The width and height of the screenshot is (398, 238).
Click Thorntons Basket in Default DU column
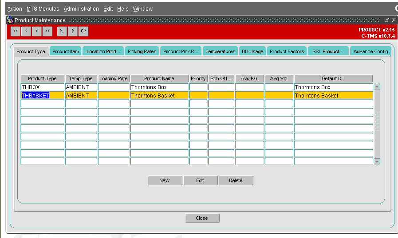[334, 96]
